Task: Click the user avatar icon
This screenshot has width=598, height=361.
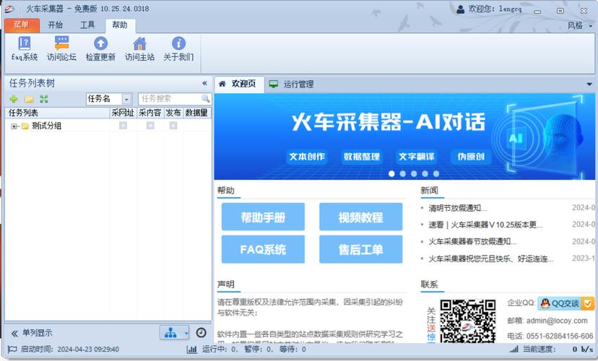Action: pyautogui.click(x=460, y=9)
